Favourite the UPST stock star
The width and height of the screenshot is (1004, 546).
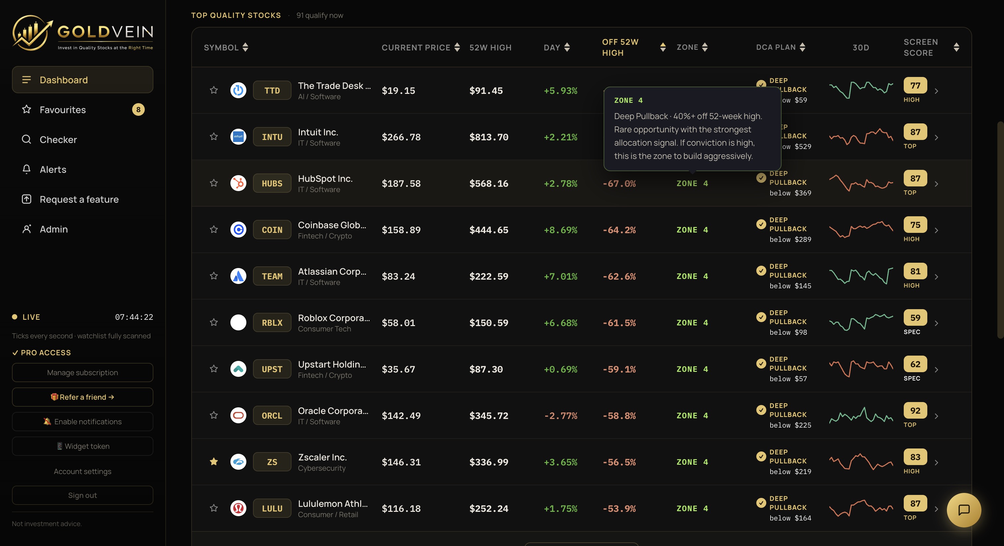pyautogui.click(x=213, y=369)
